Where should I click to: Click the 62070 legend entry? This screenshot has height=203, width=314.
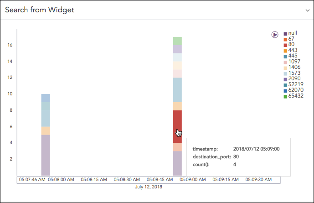click(x=295, y=90)
